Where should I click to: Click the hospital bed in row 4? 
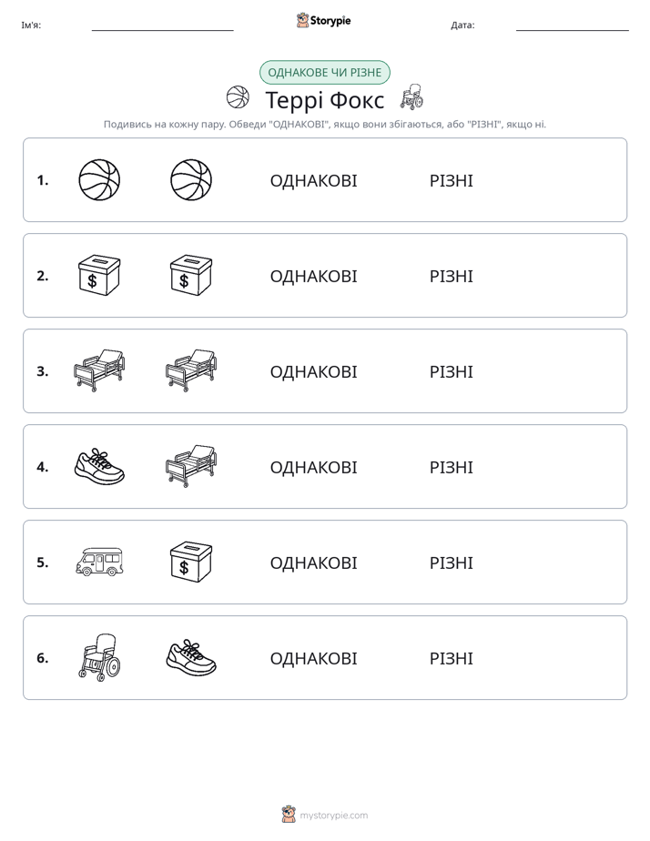[191, 466]
